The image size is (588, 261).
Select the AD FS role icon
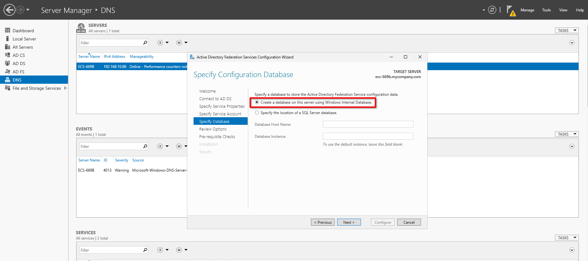tap(8, 71)
